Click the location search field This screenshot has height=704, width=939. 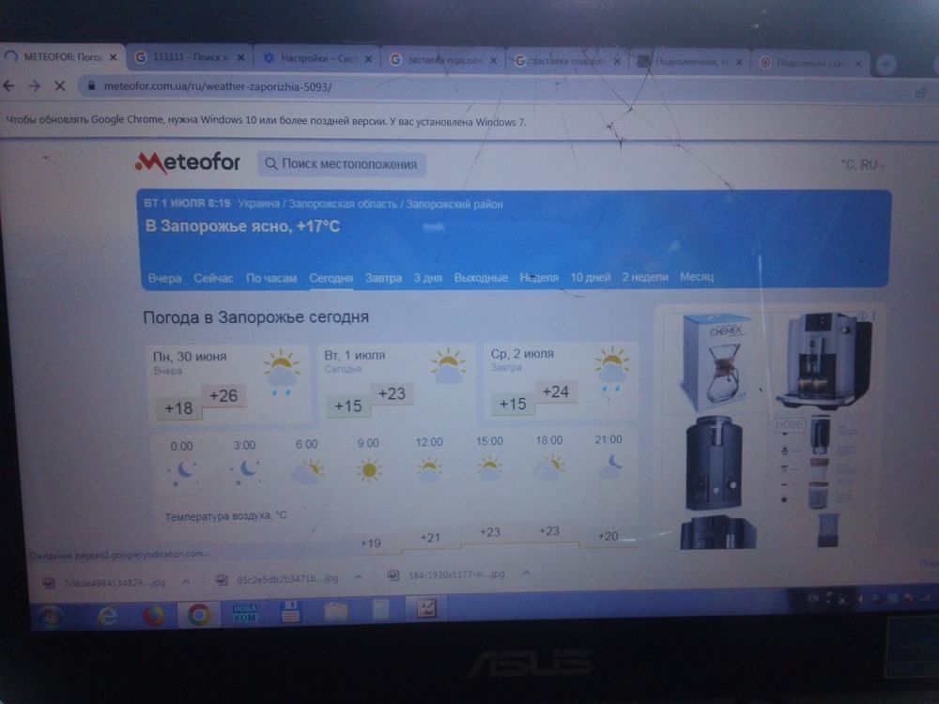pyautogui.click(x=342, y=164)
